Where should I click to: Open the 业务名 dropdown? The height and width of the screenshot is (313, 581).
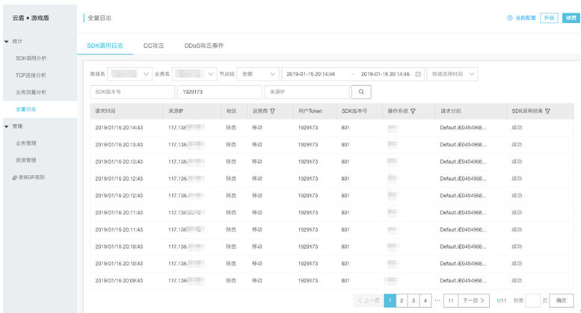click(194, 74)
